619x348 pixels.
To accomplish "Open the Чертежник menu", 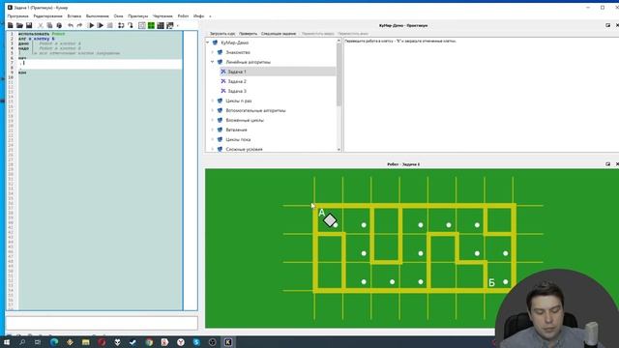I will pos(162,15).
